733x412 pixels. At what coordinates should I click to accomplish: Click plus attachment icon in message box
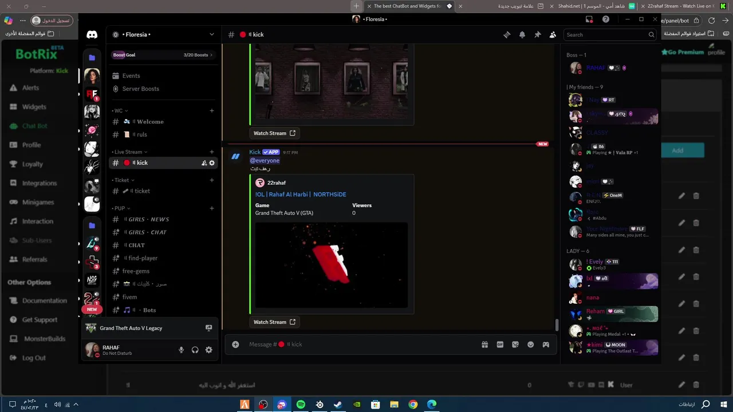pos(235,344)
